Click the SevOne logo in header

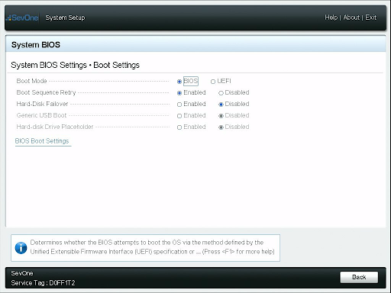[x=23, y=18]
